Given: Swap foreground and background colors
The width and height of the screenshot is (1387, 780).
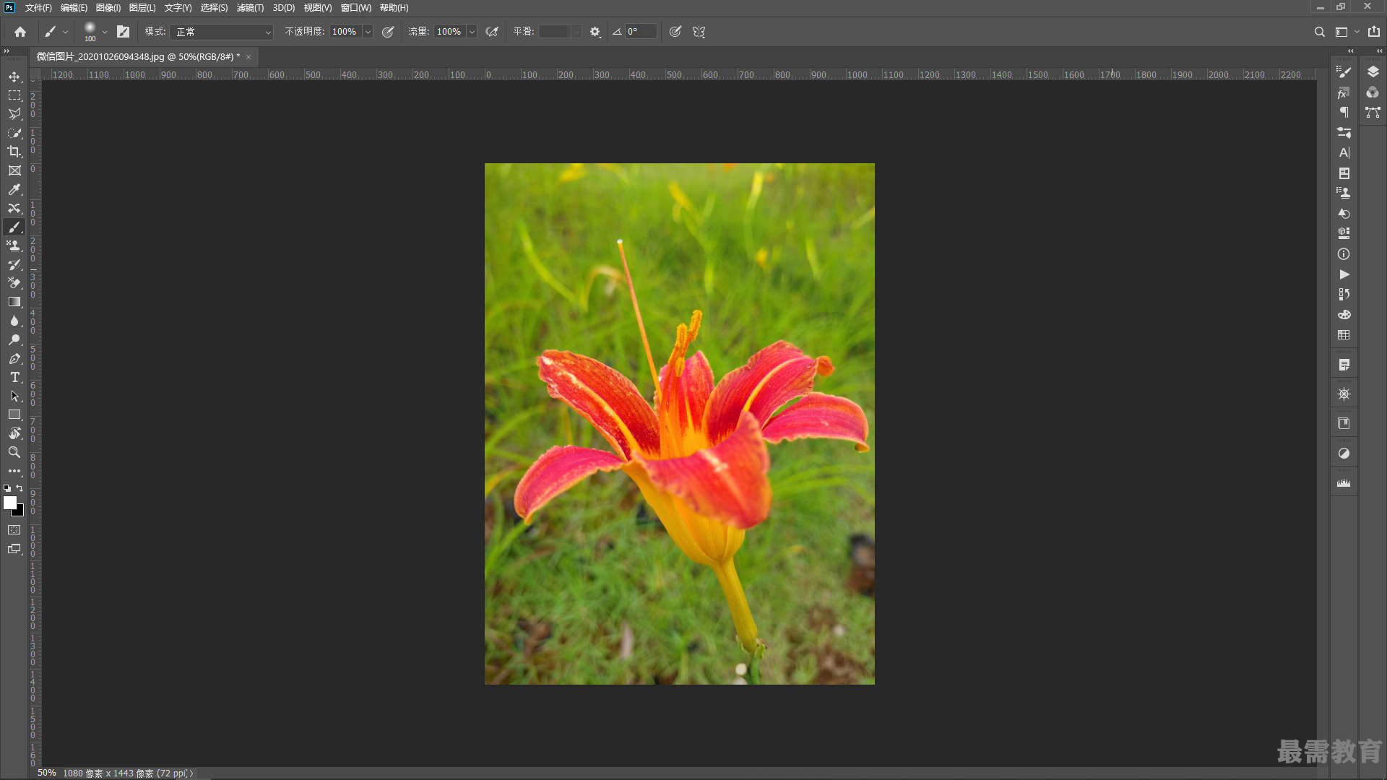Looking at the screenshot, I should pyautogui.click(x=20, y=488).
